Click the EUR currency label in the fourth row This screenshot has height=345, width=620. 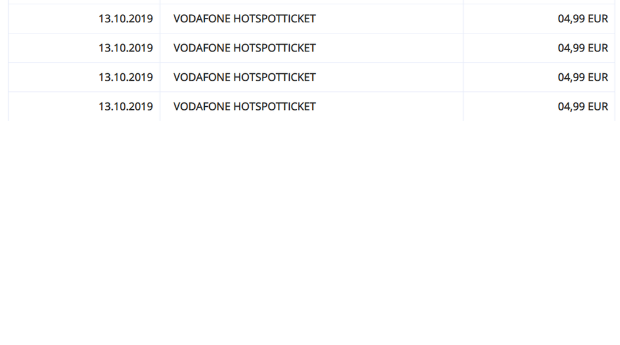598,106
